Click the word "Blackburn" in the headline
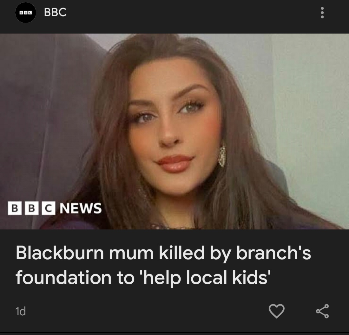This screenshot has height=335, width=349. [x=60, y=253]
